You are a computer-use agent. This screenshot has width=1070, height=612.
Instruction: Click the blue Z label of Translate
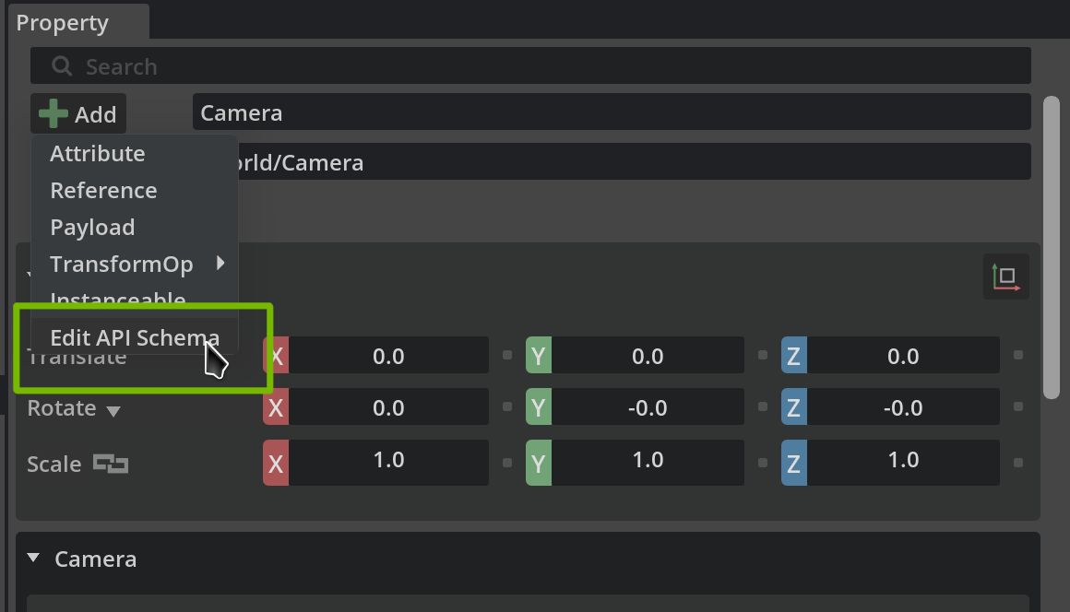coord(793,356)
